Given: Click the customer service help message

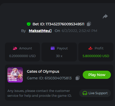Looking at the screenshot, I should [x=39, y=93].
